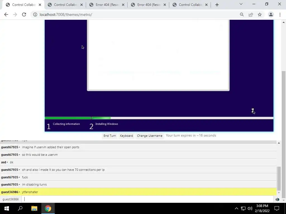286x214 pixels.
Task: Click the Collecting information step label
Action: (x=66, y=124)
